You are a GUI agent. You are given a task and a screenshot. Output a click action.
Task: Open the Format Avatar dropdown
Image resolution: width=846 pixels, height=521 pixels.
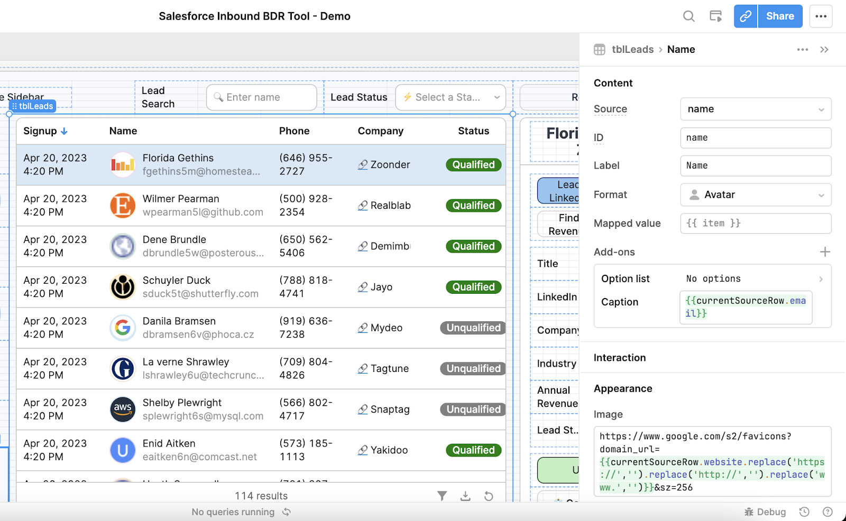click(x=756, y=195)
